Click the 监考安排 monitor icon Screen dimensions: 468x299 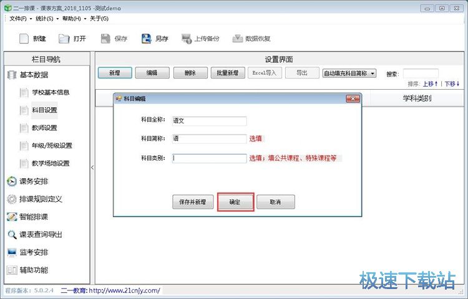tap(12, 252)
